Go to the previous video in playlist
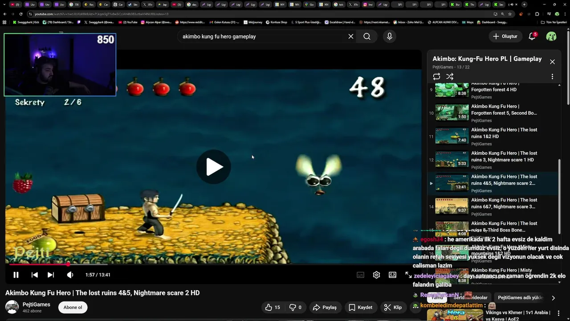This screenshot has height=321, width=570. click(35, 275)
